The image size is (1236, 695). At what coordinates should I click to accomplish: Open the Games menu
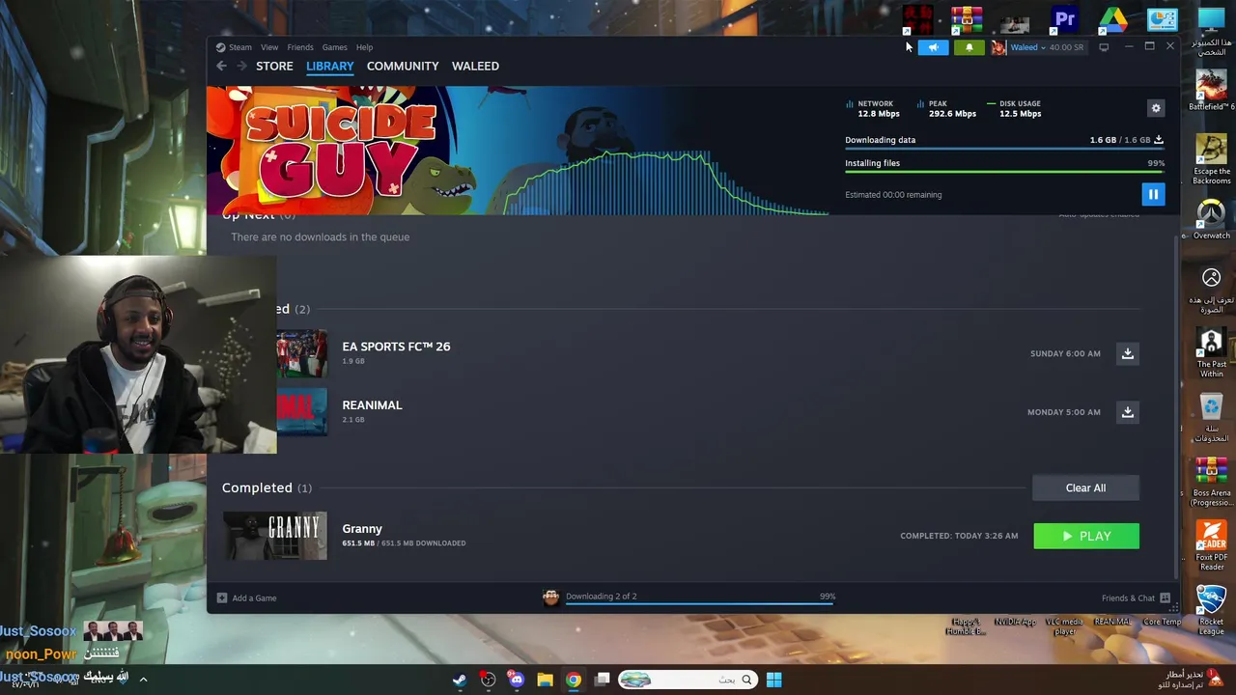(334, 47)
